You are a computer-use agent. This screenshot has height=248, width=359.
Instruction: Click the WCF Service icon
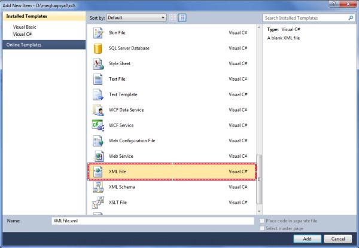pyautogui.click(x=98, y=125)
